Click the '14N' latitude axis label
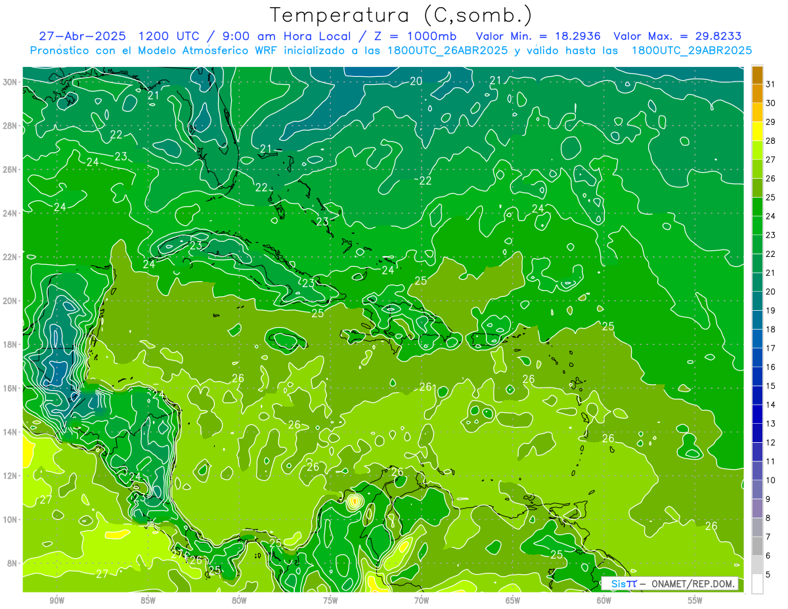This screenshot has height=609, width=788. click(10, 432)
